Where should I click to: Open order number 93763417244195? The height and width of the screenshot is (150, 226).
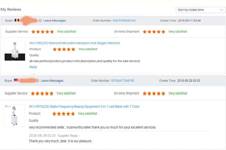[x=122, y=81]
